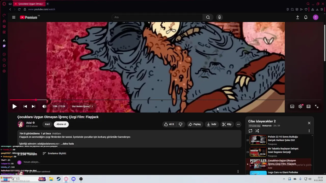Image resolution: width=326 pixels, height=183 pixels.
Task: Open YouTube notifications bell
Action: [x=306, y=17]
